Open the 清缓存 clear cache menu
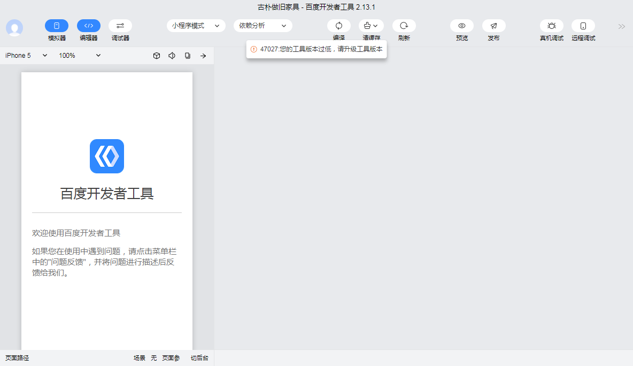Viewport: 633px width, 366px height. [371, 26]
